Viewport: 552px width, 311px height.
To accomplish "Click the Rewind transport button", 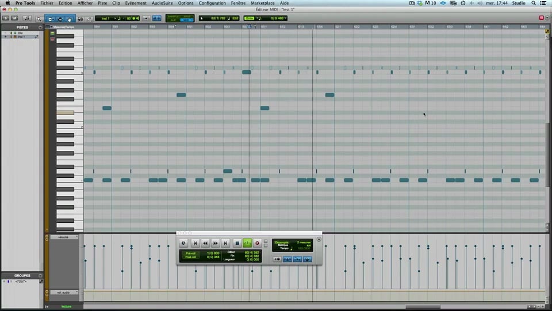I will pyautogui.click(x=205, y=244).
